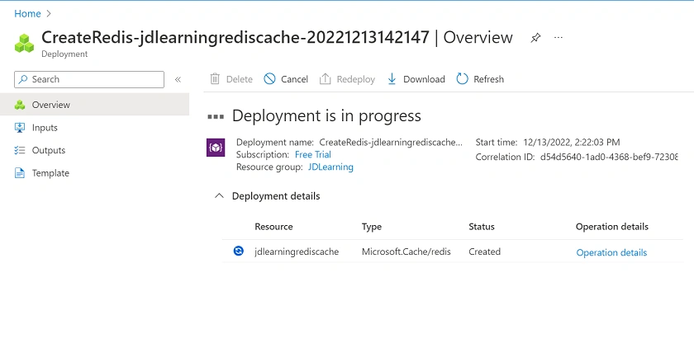Click the Created status cell

click(x=485, y=251)
